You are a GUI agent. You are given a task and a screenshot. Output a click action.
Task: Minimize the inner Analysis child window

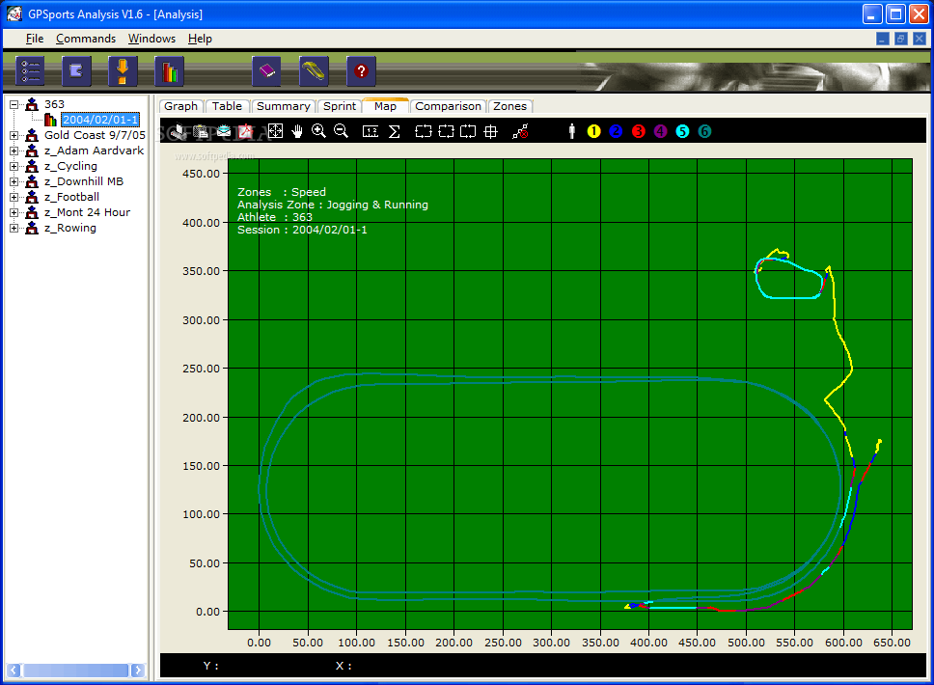[x=883, y=39]
